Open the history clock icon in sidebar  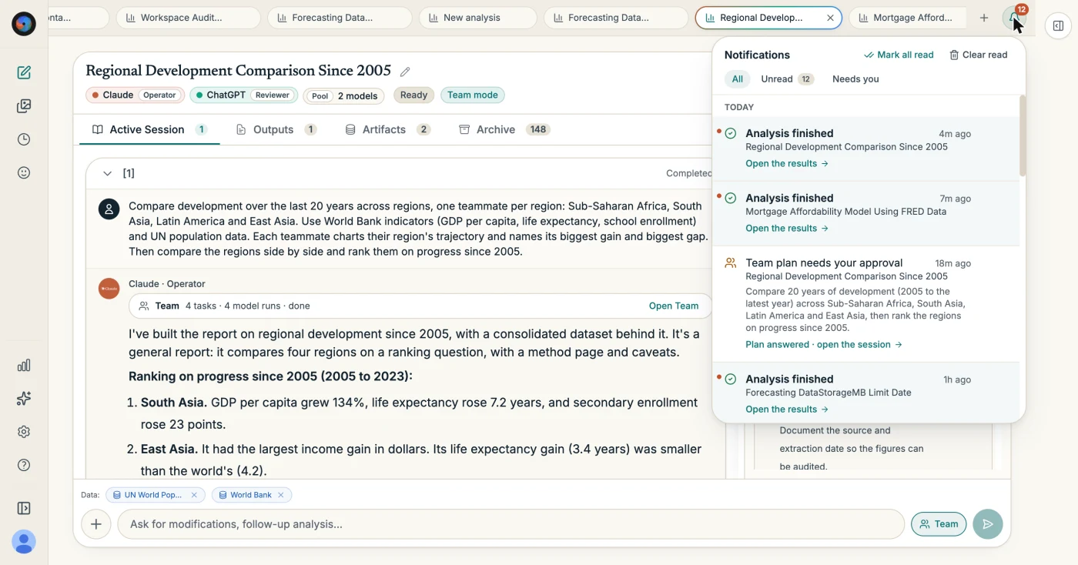tap(24, 139)
